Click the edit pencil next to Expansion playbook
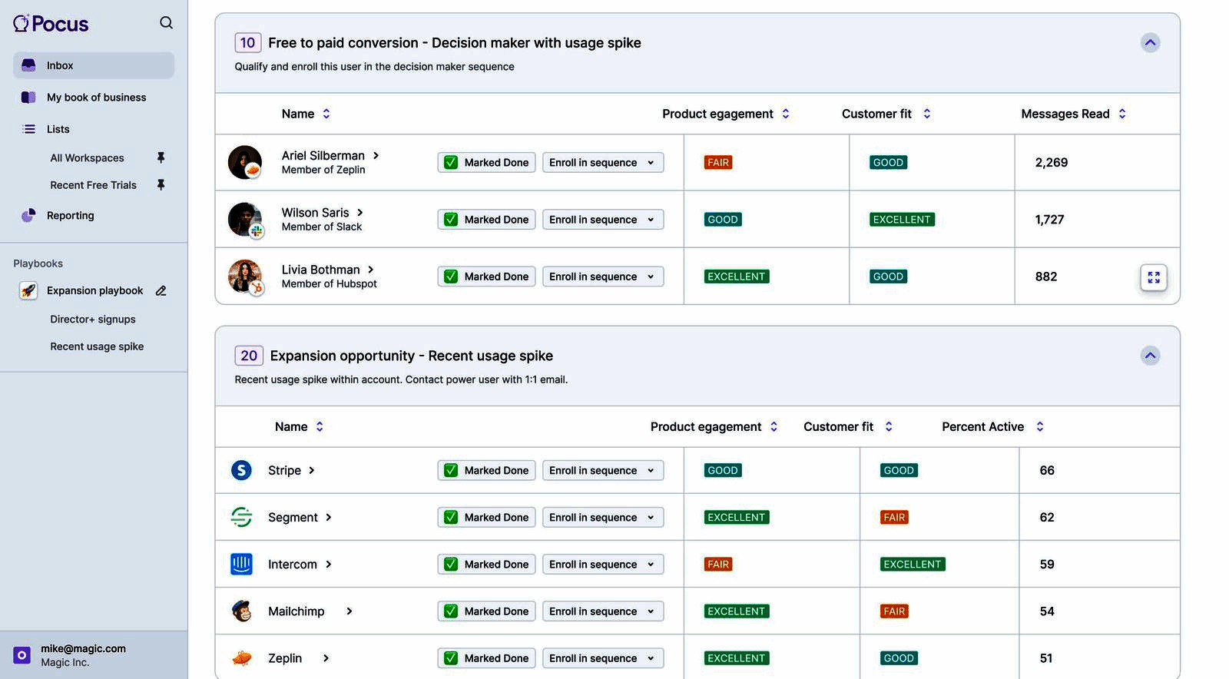Screen dimensions: 1229x679 tap(161, 290)
